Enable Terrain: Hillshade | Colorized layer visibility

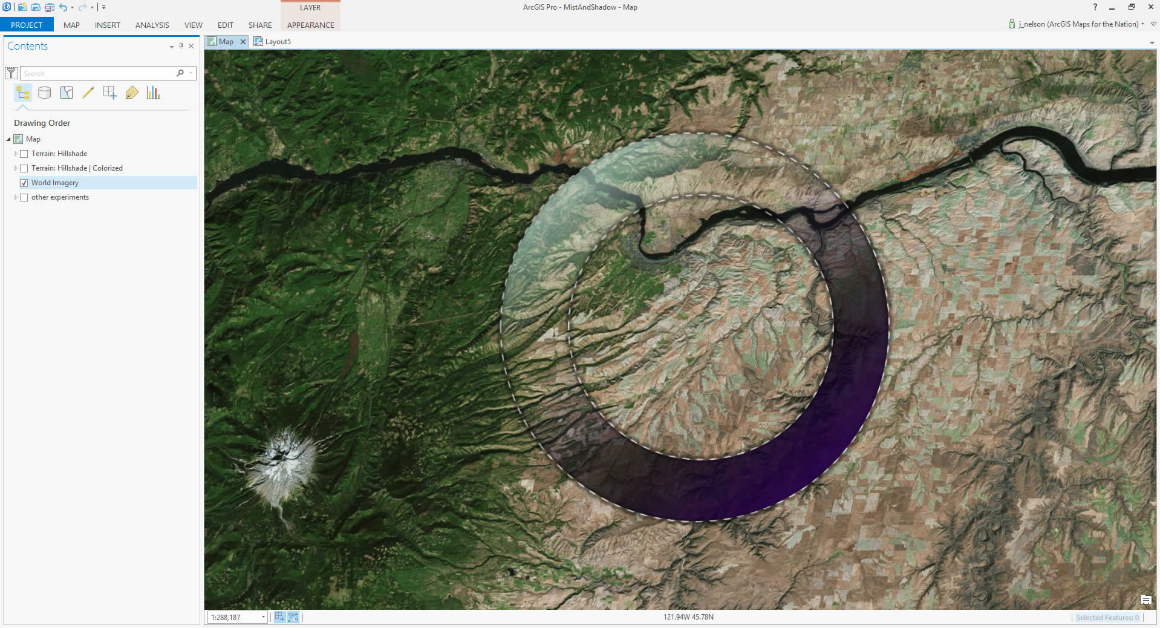24,168
